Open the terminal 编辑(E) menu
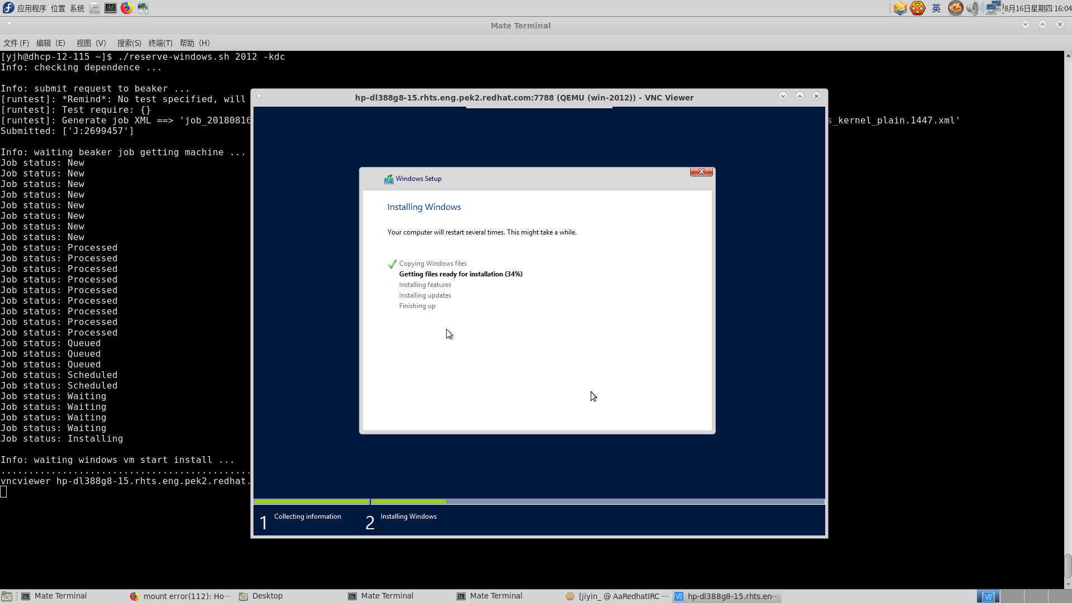The image size is (1072, 603). [x=51, y=43]
